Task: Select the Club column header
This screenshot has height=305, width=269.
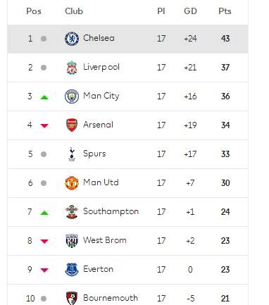Action: (x=74, y=11)
